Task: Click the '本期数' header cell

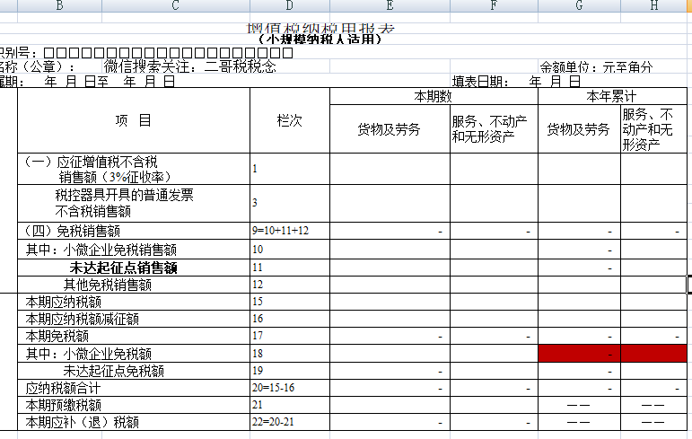Action: (x=434, y=96)
